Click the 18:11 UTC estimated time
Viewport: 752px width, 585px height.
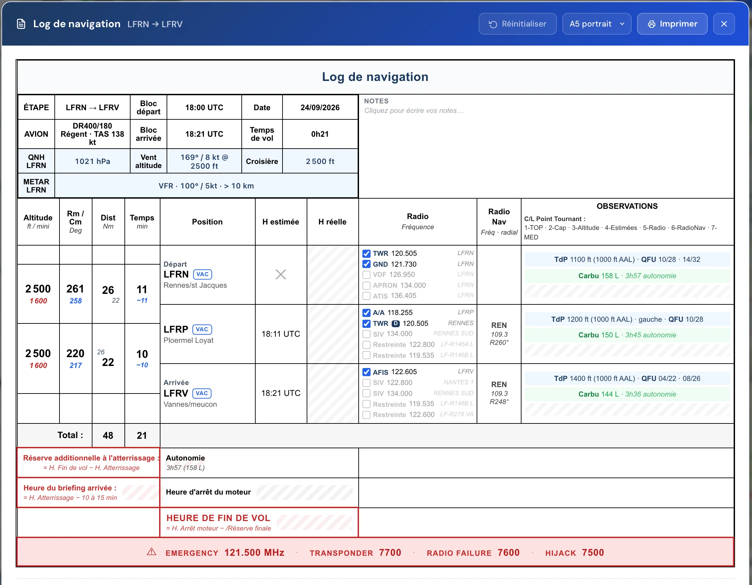[x=280, y=334]
